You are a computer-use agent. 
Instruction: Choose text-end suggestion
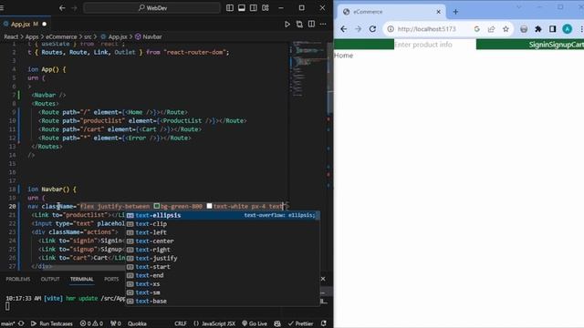point(223,275)
